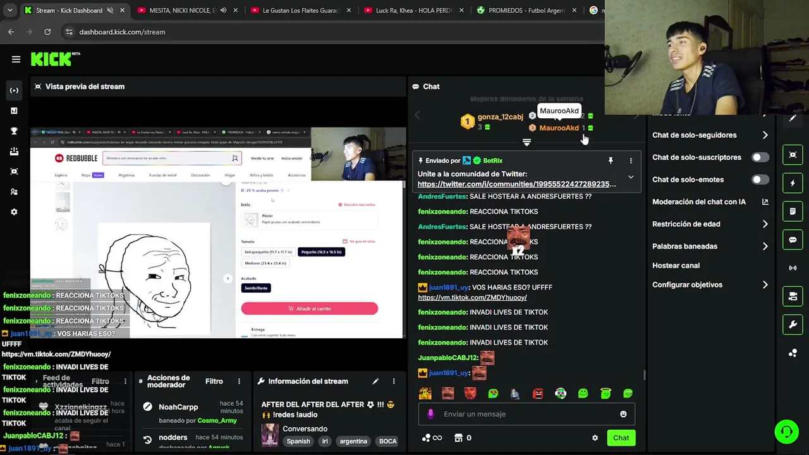Click the screen capture icon in right toolbar
The height and width of the screenshot is (455, 809).
point(793,155)
